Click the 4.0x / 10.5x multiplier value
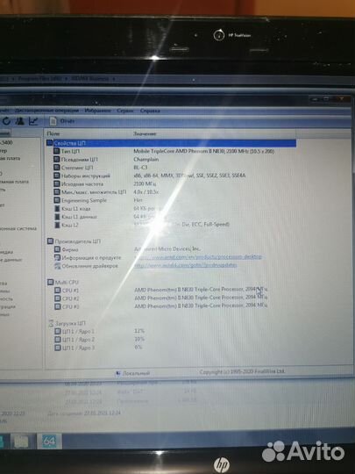355x474 pixels. tap(146, 191)
